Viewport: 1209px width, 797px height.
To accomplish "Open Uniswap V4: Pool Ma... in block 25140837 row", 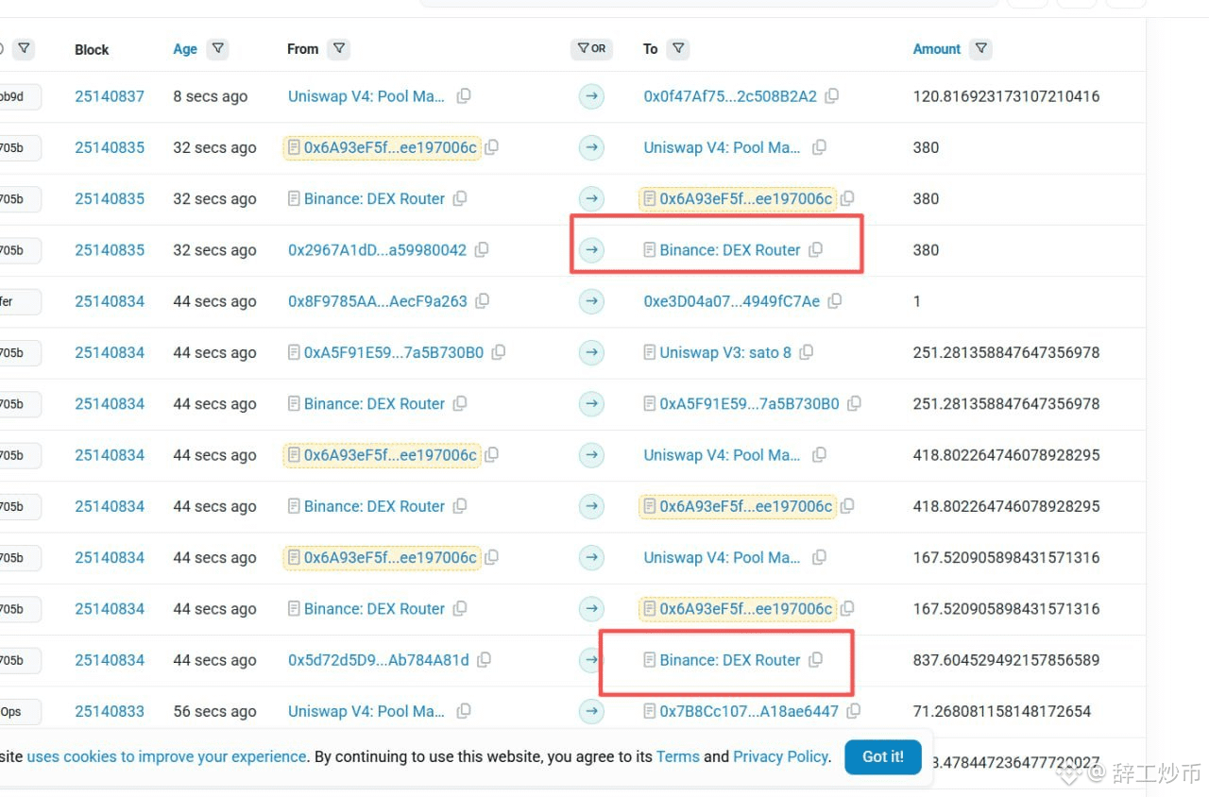I will click(366, 96).
